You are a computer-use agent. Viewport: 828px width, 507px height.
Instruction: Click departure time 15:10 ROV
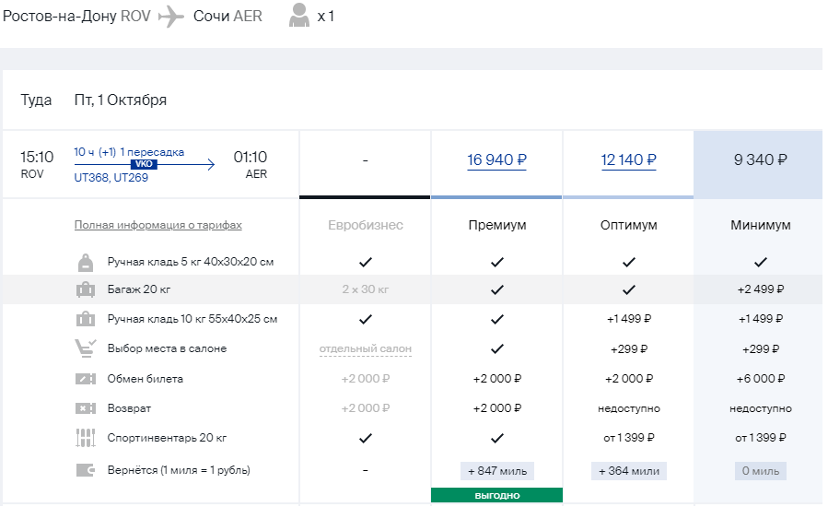pyautogui.click(x=37, y=164)
